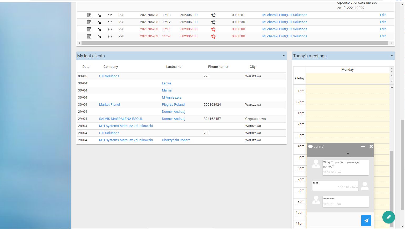Click black phone icon in the 17:12 row

coord(213,22)
